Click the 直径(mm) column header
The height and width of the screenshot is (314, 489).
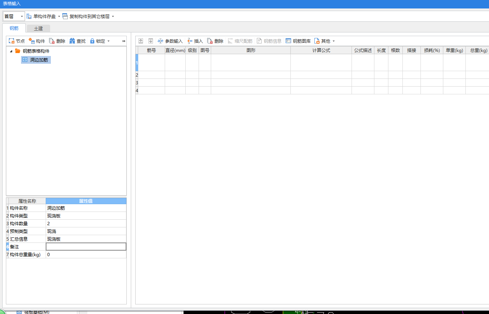click(175, 50)
